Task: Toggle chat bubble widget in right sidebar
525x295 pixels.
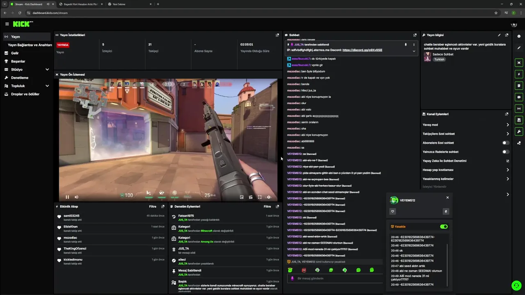Action: click(x=519, y=97)
